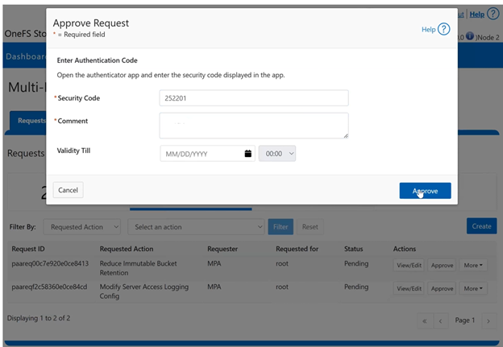
Task: Click the top-right page Help circle icon
Action: tap(494, 14)
